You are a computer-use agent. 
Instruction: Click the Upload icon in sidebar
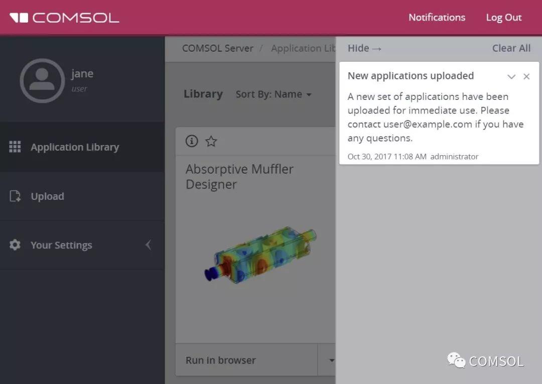pos(15,196)
